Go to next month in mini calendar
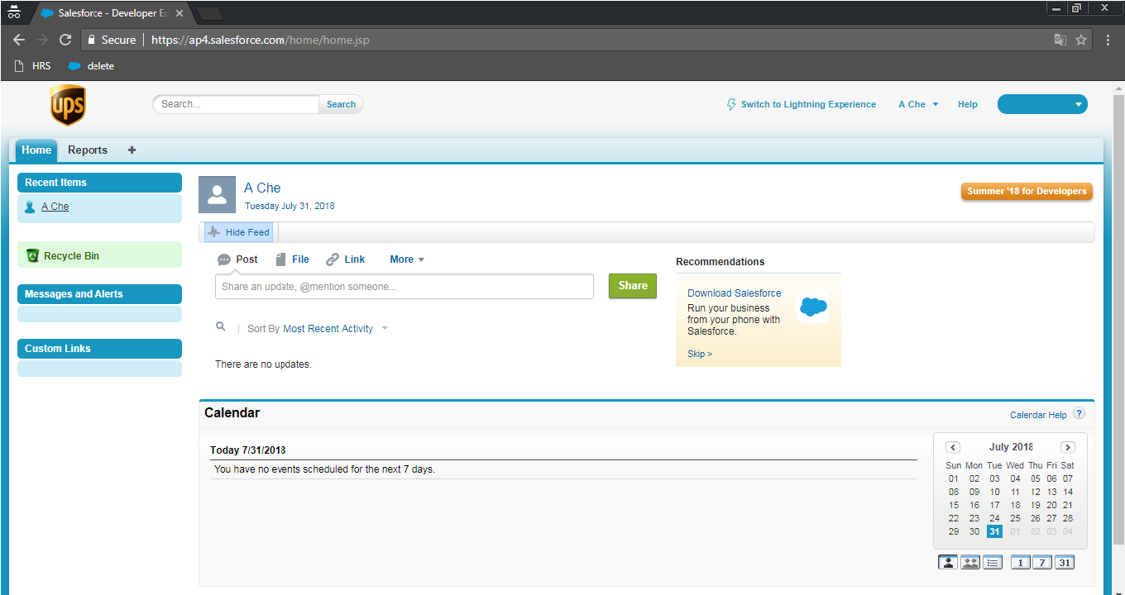 coord(1068,447)
